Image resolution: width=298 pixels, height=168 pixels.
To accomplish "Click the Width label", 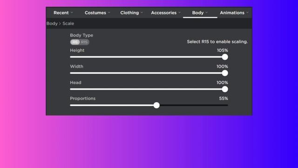I will [76, 66].
